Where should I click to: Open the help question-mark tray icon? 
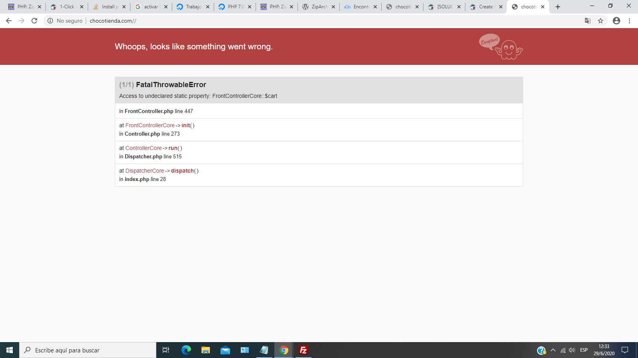tap(541, 350)
